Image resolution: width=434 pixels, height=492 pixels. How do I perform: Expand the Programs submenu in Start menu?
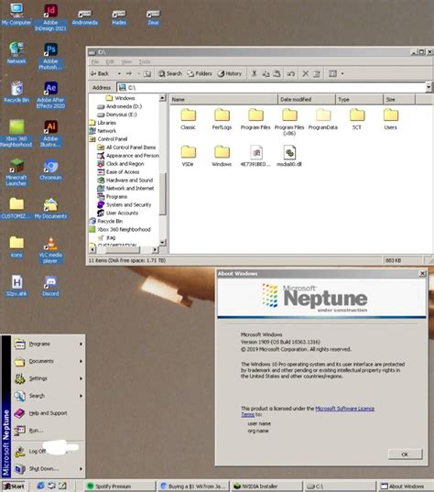[x=49, y=344]
